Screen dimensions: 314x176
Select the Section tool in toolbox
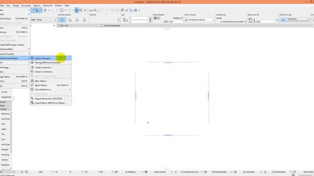click(x=4, y=160)
